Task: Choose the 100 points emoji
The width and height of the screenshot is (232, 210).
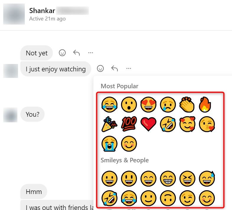Action: point(129,124)
